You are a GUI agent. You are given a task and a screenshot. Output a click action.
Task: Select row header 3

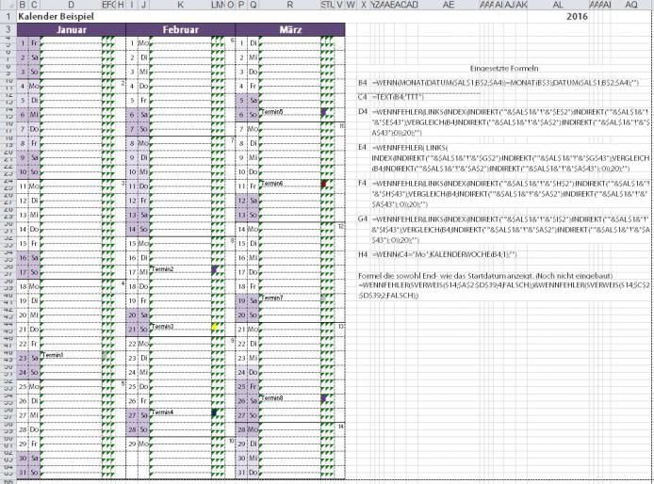click(8, 30)
